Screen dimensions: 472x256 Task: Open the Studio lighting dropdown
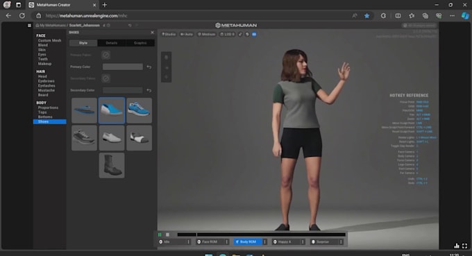click(169, 34)
